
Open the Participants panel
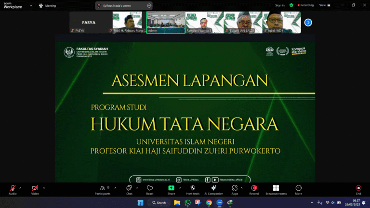[102, 188]
